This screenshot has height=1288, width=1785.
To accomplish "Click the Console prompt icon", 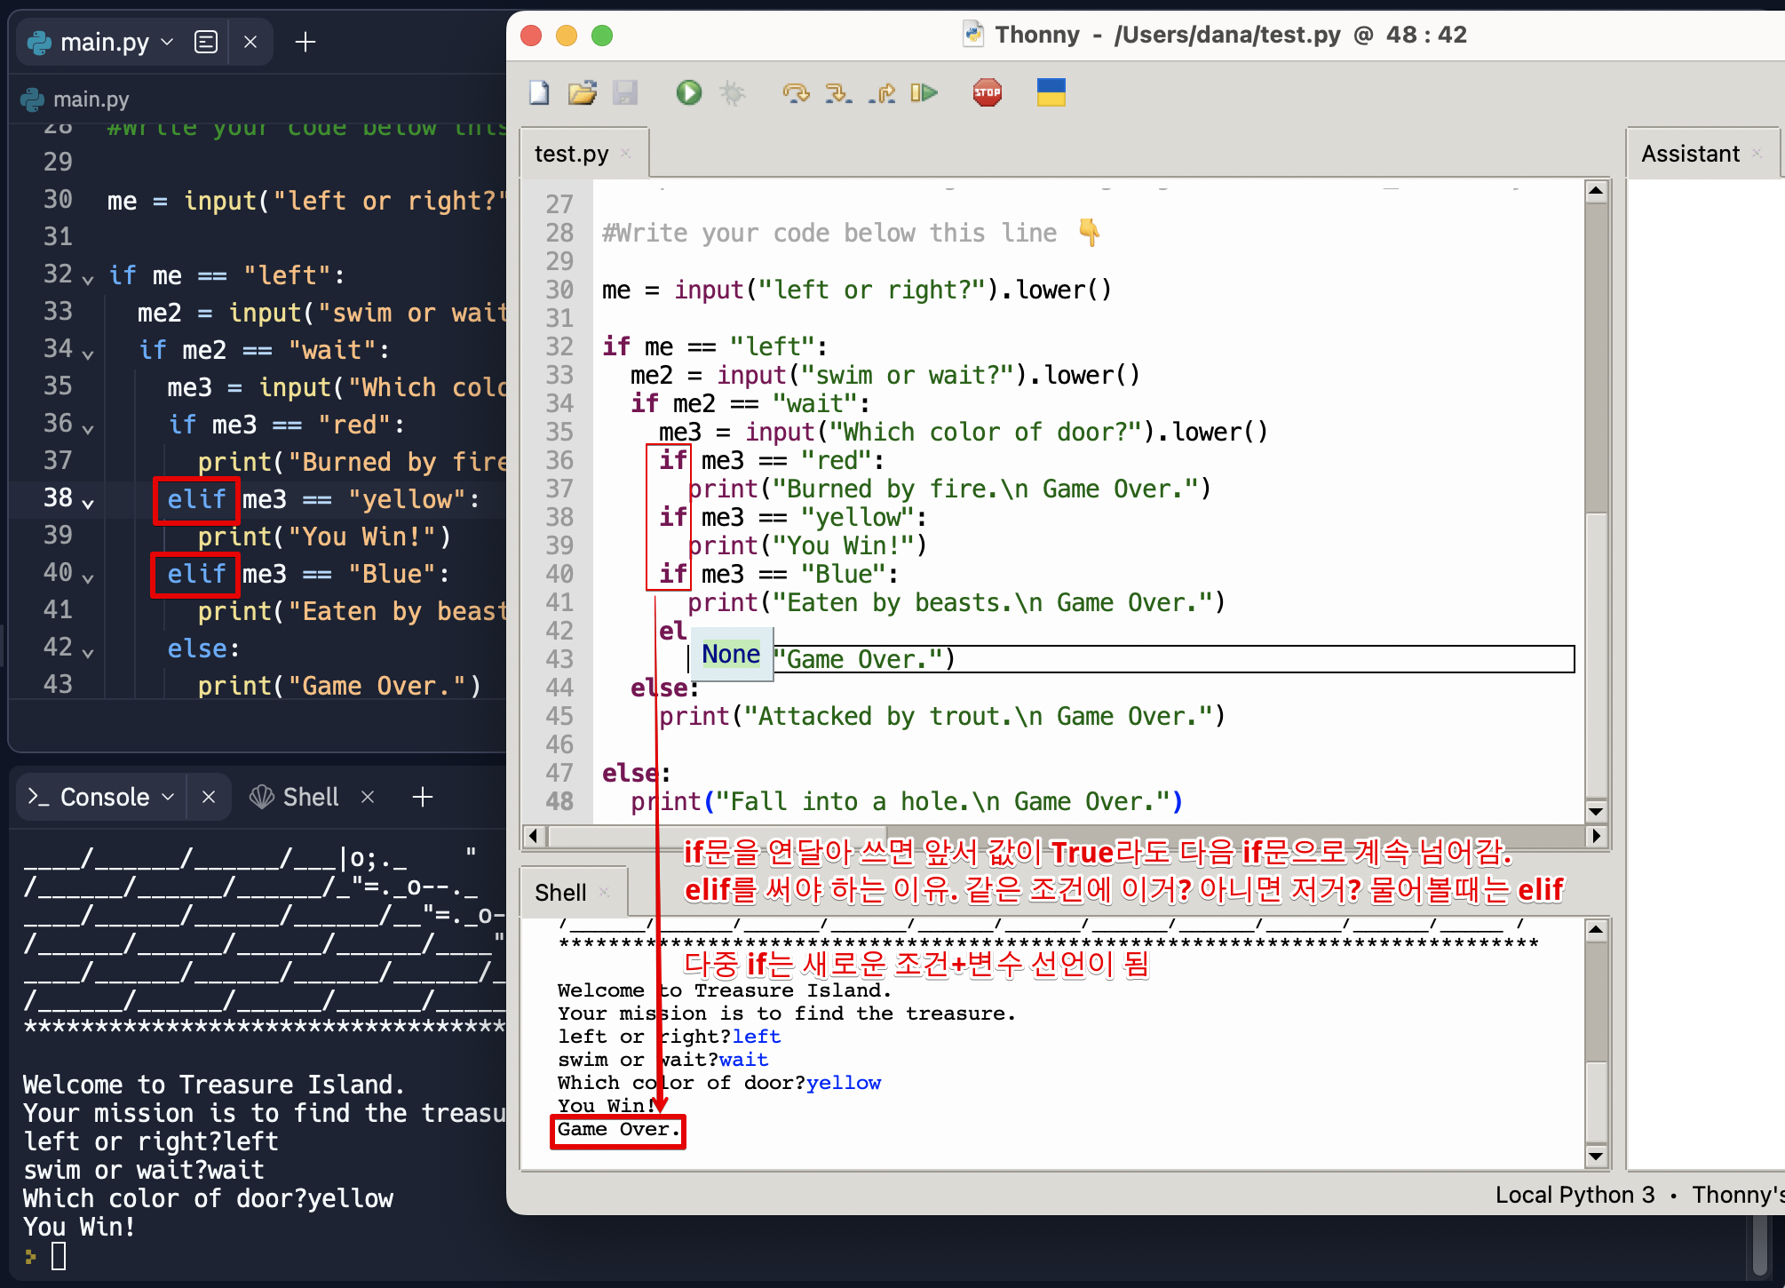I will [x=38, y=797].
